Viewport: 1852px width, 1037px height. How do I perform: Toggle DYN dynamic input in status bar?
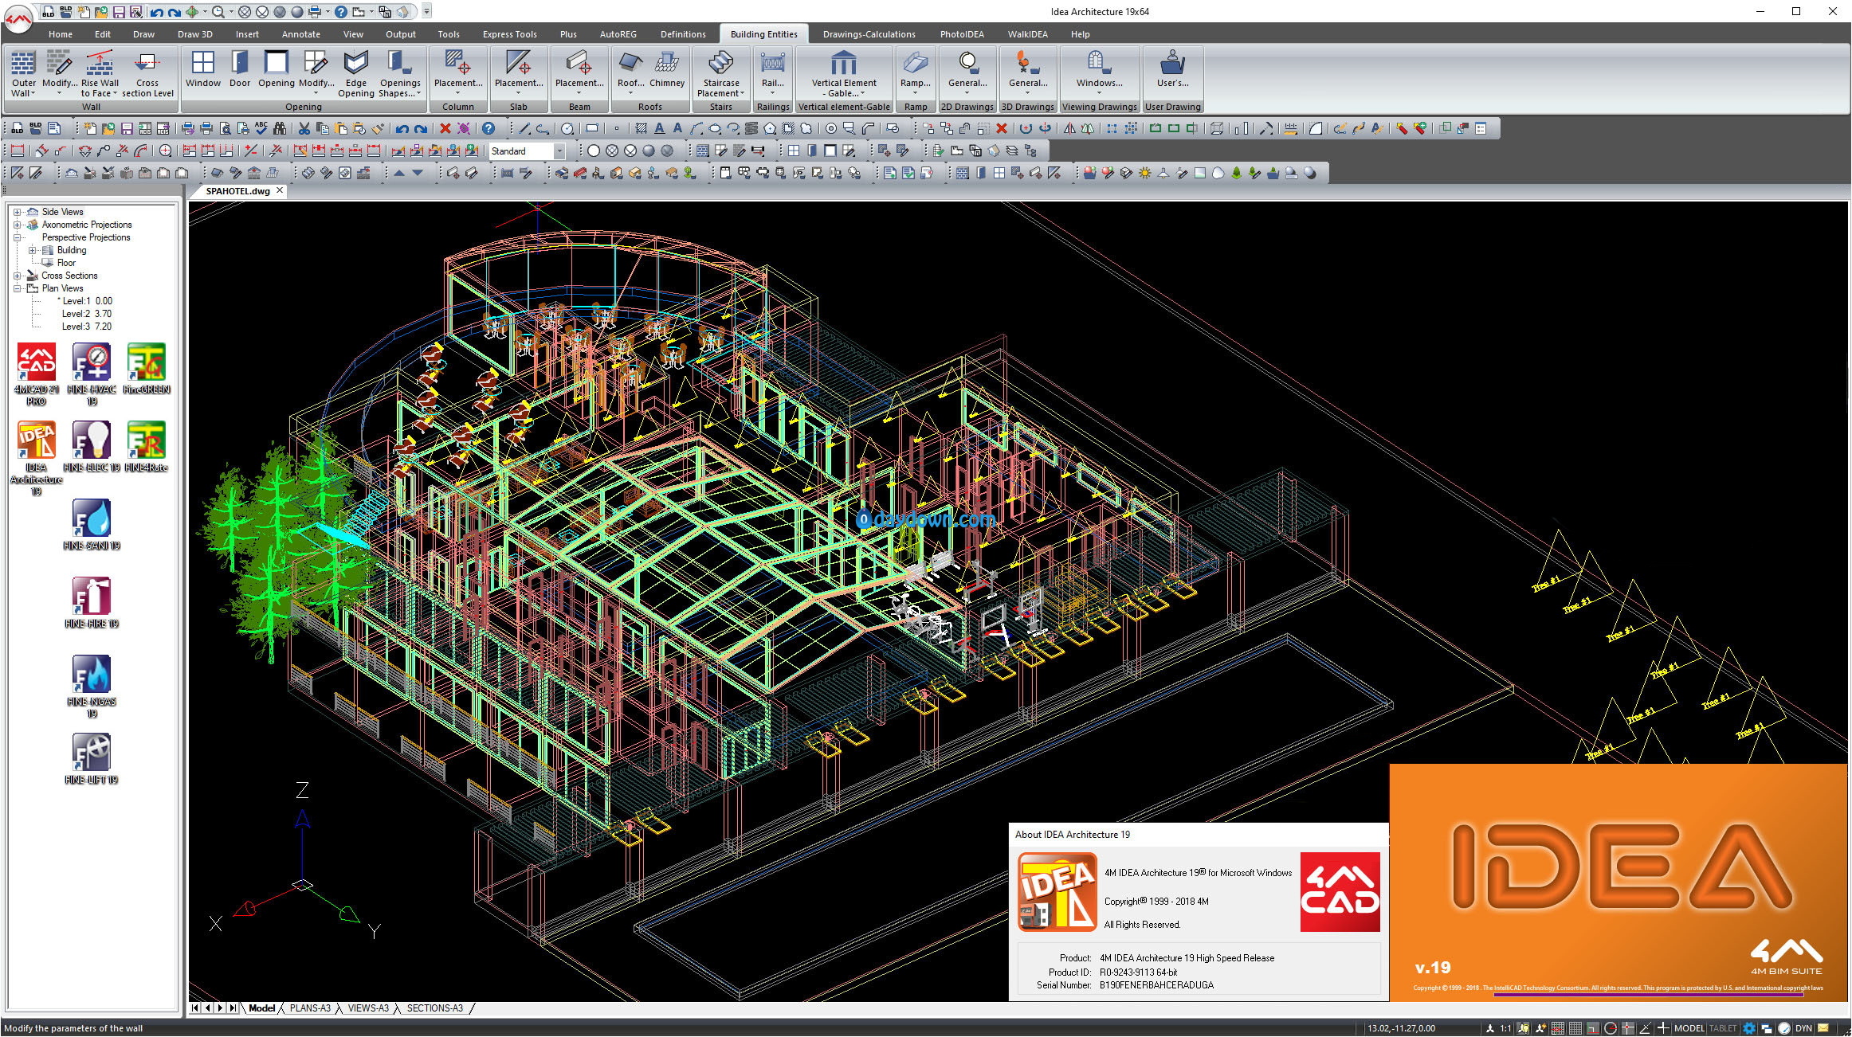coord(1803,1028)
